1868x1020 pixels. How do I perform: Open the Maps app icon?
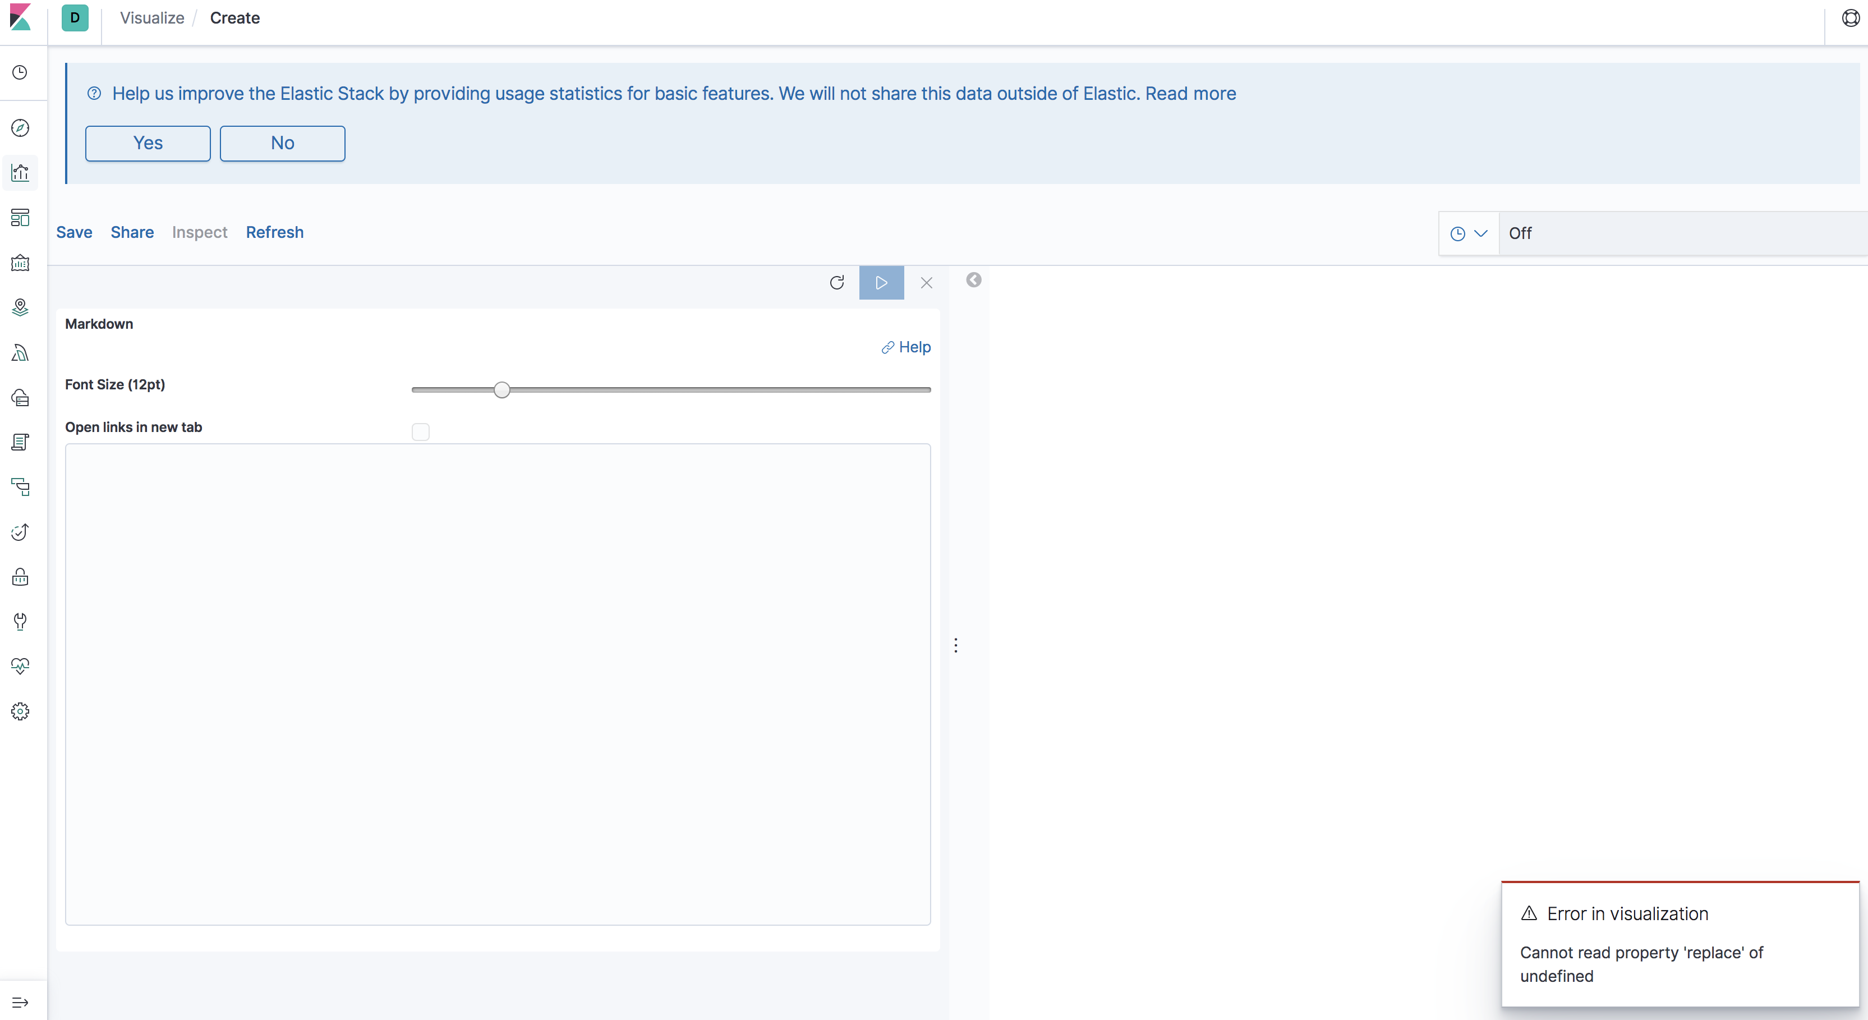pyautogui.click(x=20, y=307)
